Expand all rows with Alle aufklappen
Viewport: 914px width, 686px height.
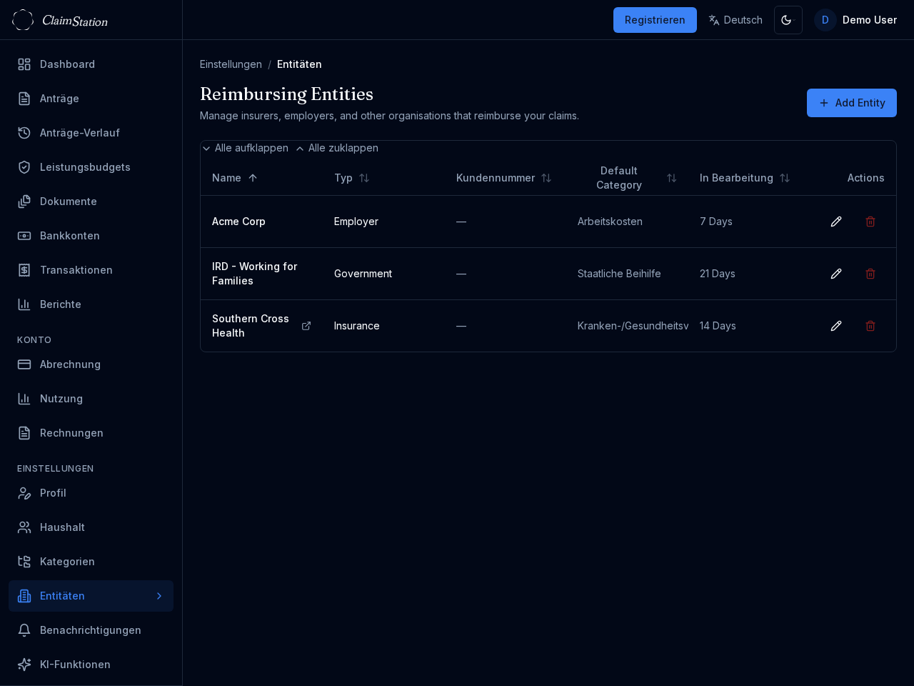coord(245,148)
